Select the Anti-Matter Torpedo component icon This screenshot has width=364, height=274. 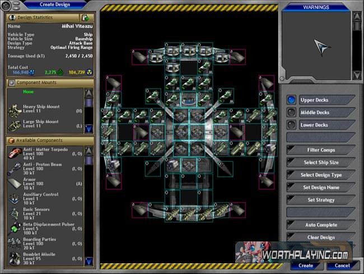15,153
